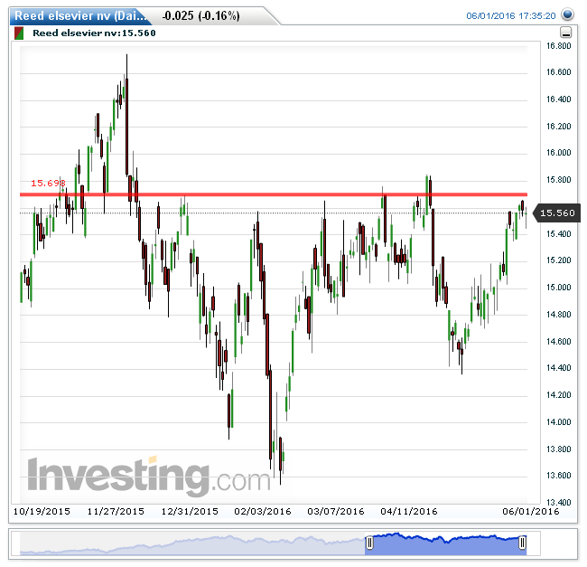
Task: Collapse the Reed elsevier legend via minimize button
Action: point(565,33)
